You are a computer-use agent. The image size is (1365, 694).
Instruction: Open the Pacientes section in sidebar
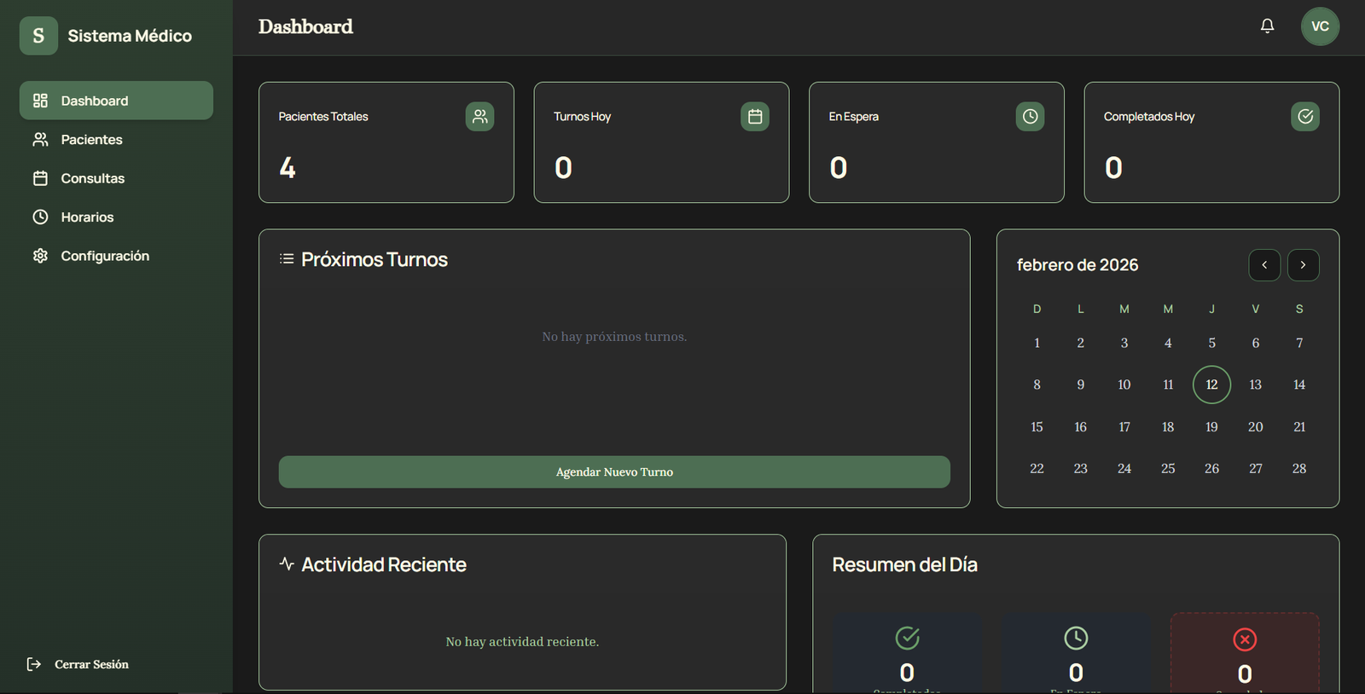point(91,140)
